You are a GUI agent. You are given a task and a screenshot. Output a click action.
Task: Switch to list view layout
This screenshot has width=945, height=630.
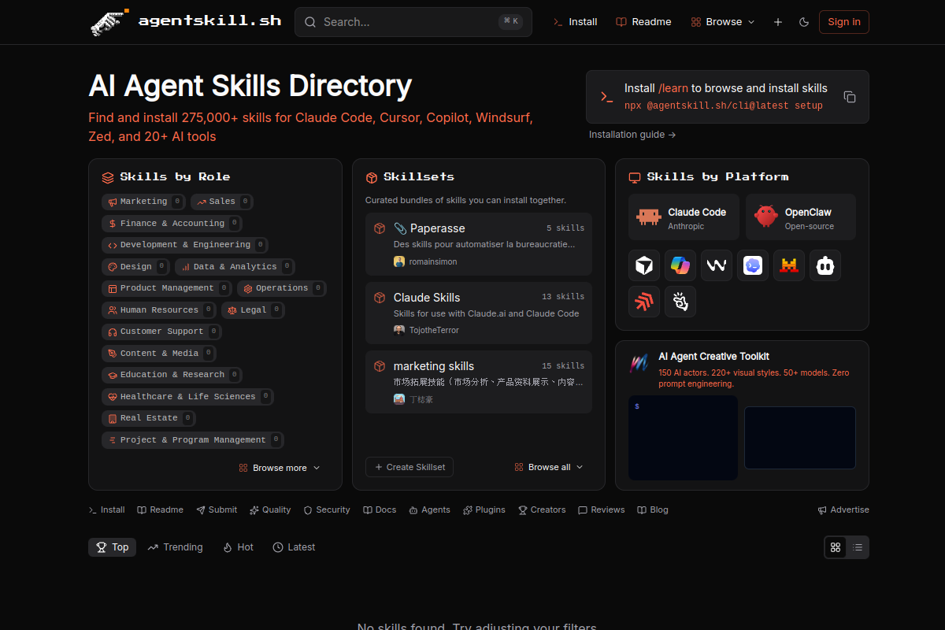tap(858, 547)
